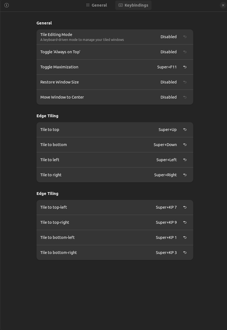Screen dimensions: 227x330
Task: Edit the Super+Up shortcut label
Action: pyautogui.click(x=167, y=130)
